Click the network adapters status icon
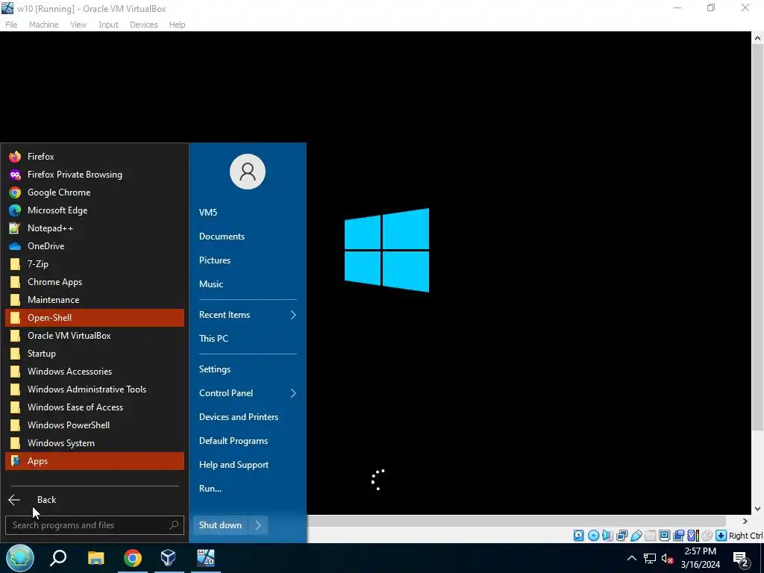 (621, 536)
